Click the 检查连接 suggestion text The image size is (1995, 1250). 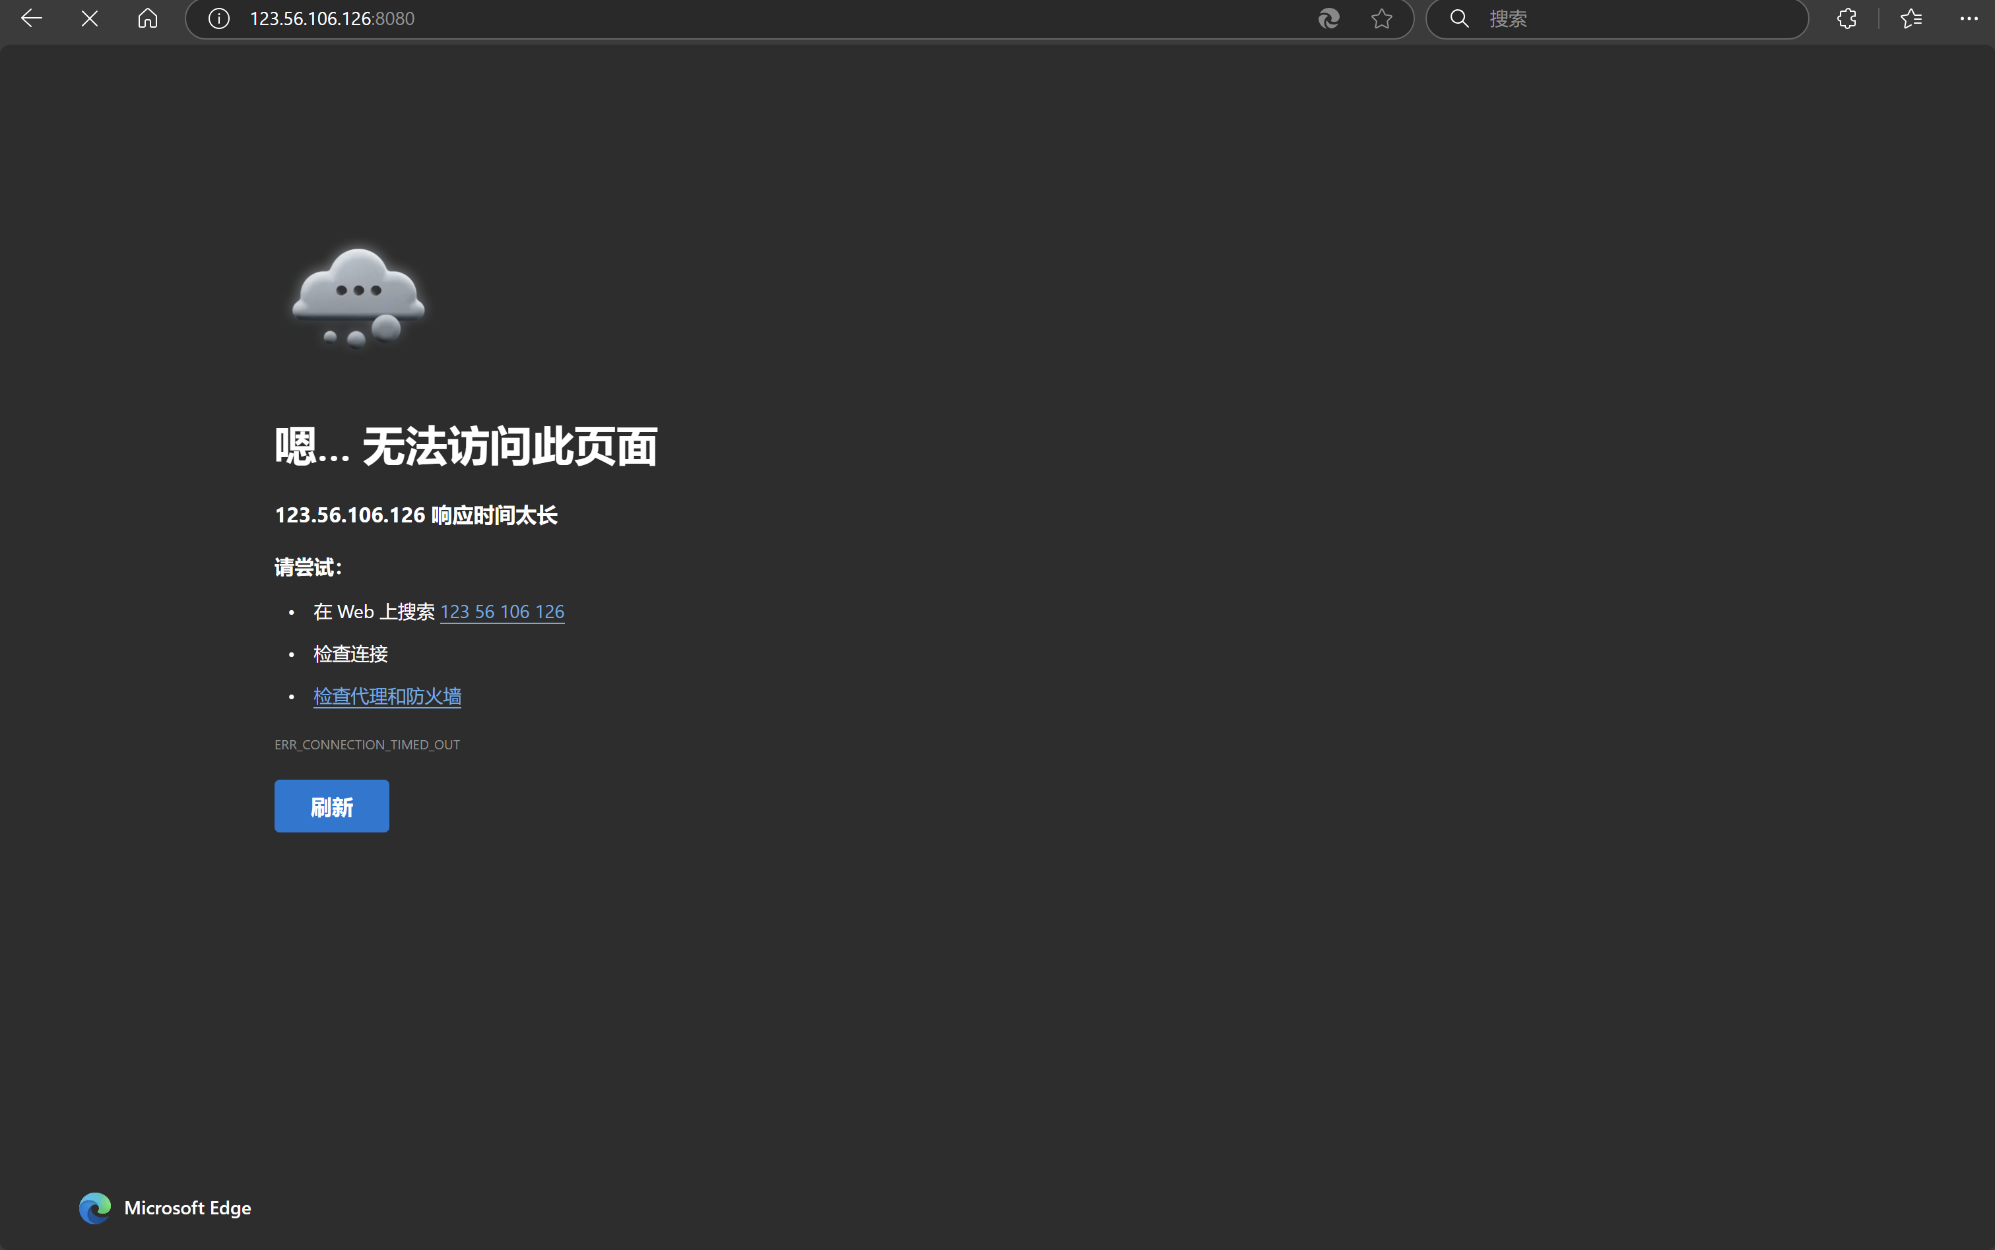click(x=350, y=654)
